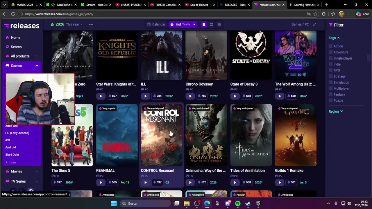372x209 pixels.
Task: Check the Adventure tag filter
Action: 330,52
